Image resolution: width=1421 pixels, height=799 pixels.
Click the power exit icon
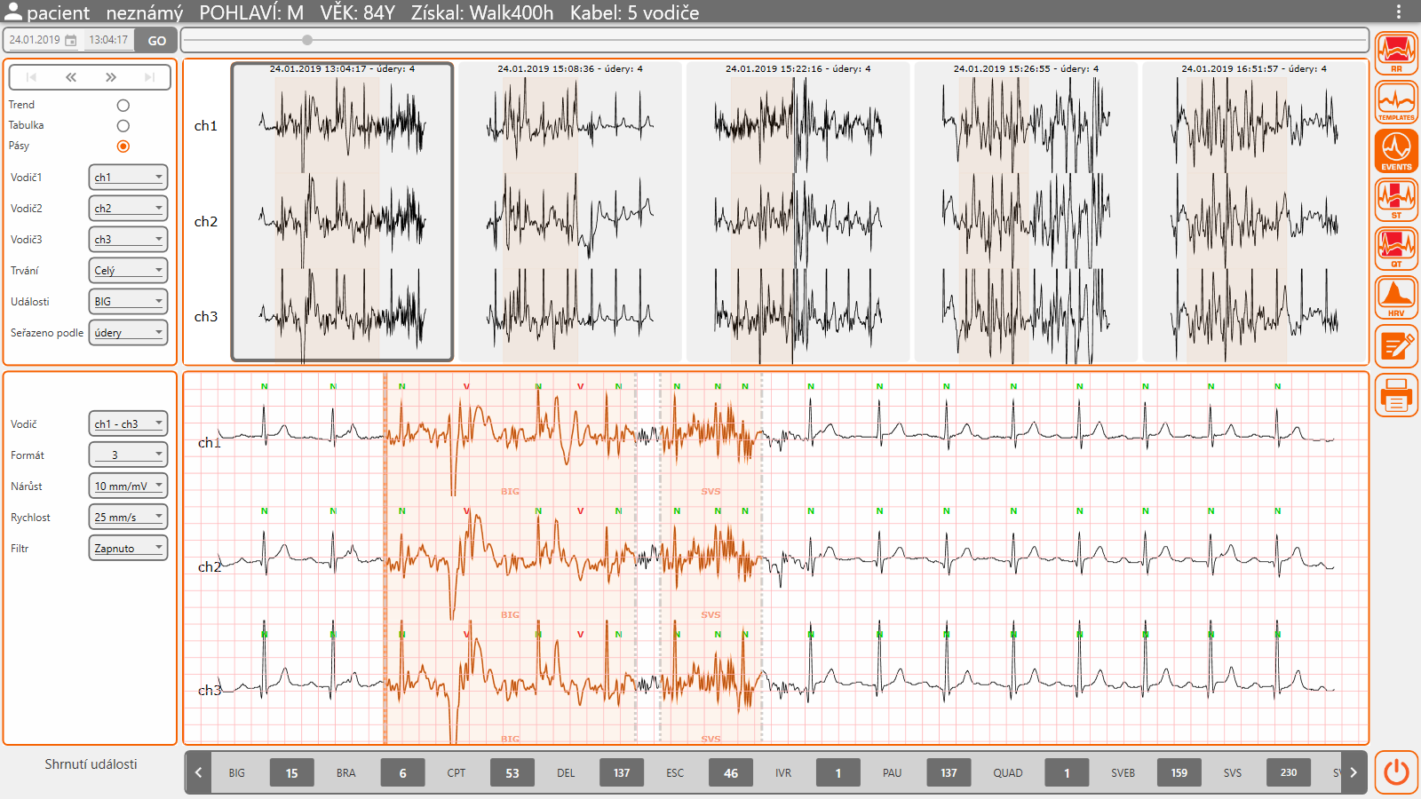1396,771
